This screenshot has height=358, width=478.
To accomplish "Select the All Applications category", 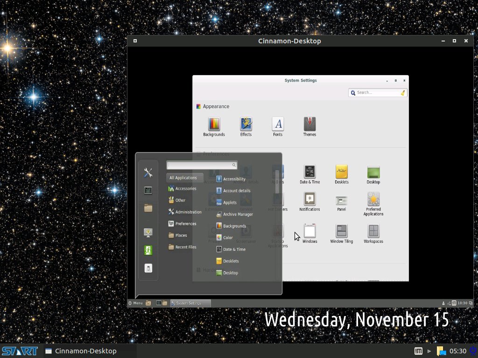I will 184,178.
